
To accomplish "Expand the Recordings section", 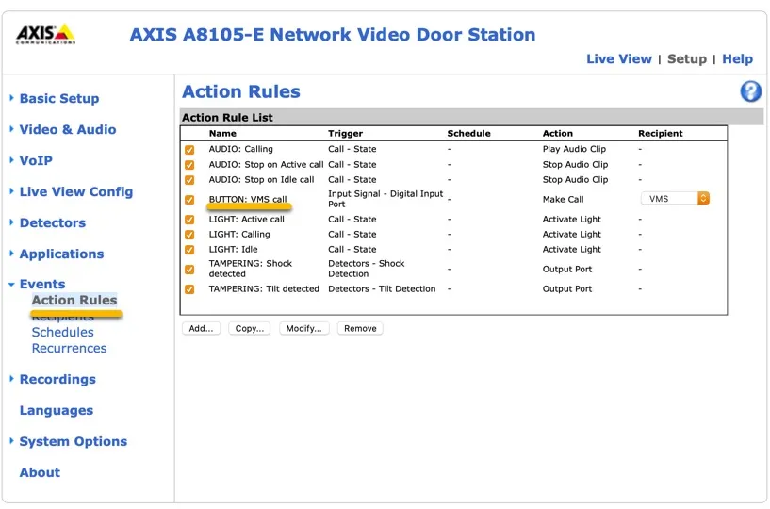I will [x=57, y=379].
